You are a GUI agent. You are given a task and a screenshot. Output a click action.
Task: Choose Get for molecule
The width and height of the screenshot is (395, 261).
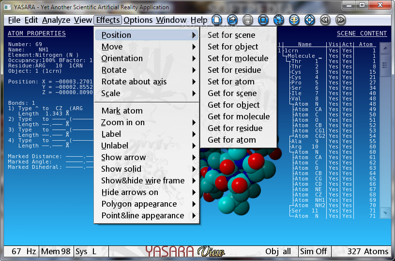[x=239, y=116]
